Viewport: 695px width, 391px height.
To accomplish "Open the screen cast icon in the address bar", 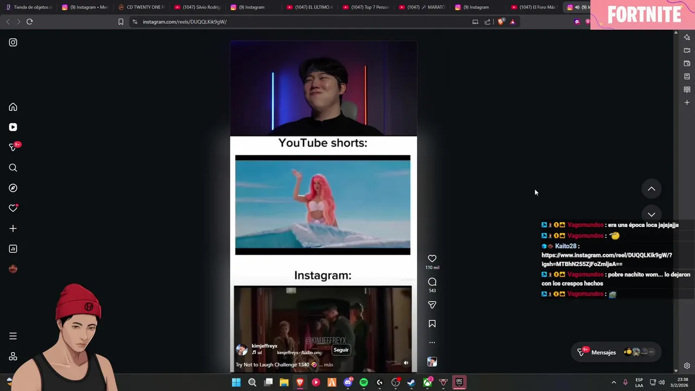I will click(x=475, y=22).
